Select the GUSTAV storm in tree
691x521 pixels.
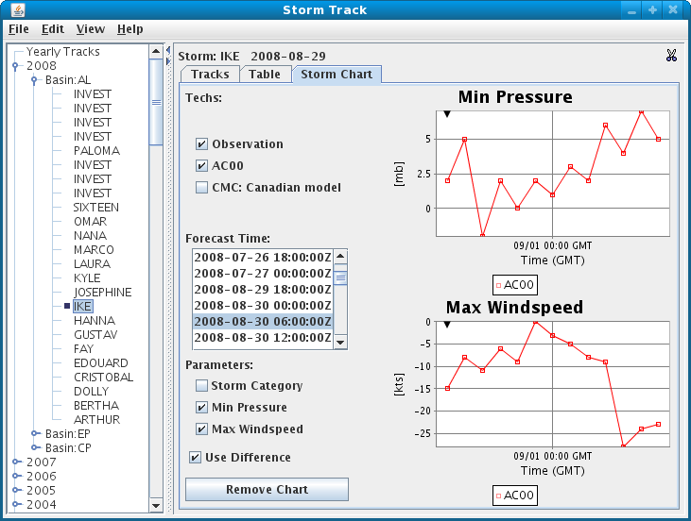95,335
